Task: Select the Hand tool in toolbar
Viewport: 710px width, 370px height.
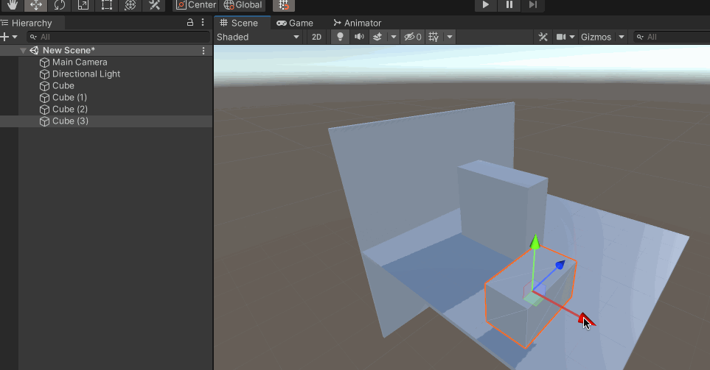Action: click(x=13, y=5)
